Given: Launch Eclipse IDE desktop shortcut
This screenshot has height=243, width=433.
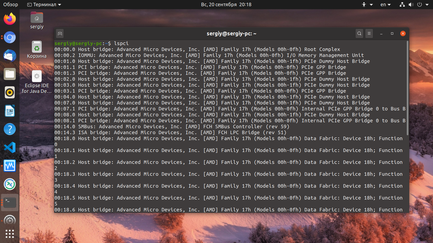Looking at the screenshot, I should click(37, 82).
